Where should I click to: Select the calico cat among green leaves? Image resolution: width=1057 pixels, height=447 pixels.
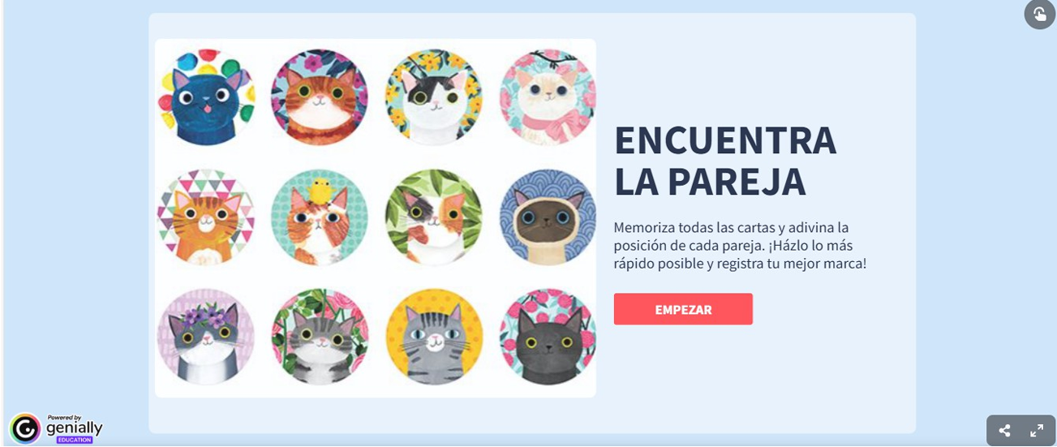coord(434,217)
